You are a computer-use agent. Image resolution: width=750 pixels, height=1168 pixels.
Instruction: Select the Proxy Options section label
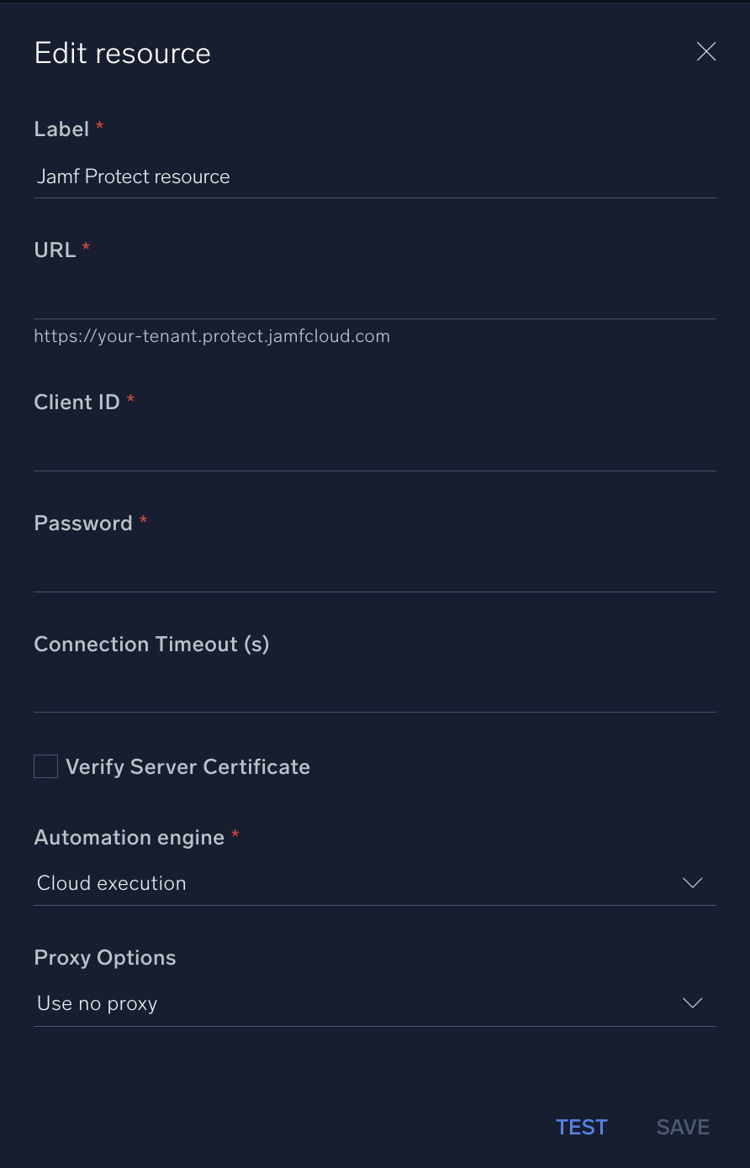click(104, 957)
